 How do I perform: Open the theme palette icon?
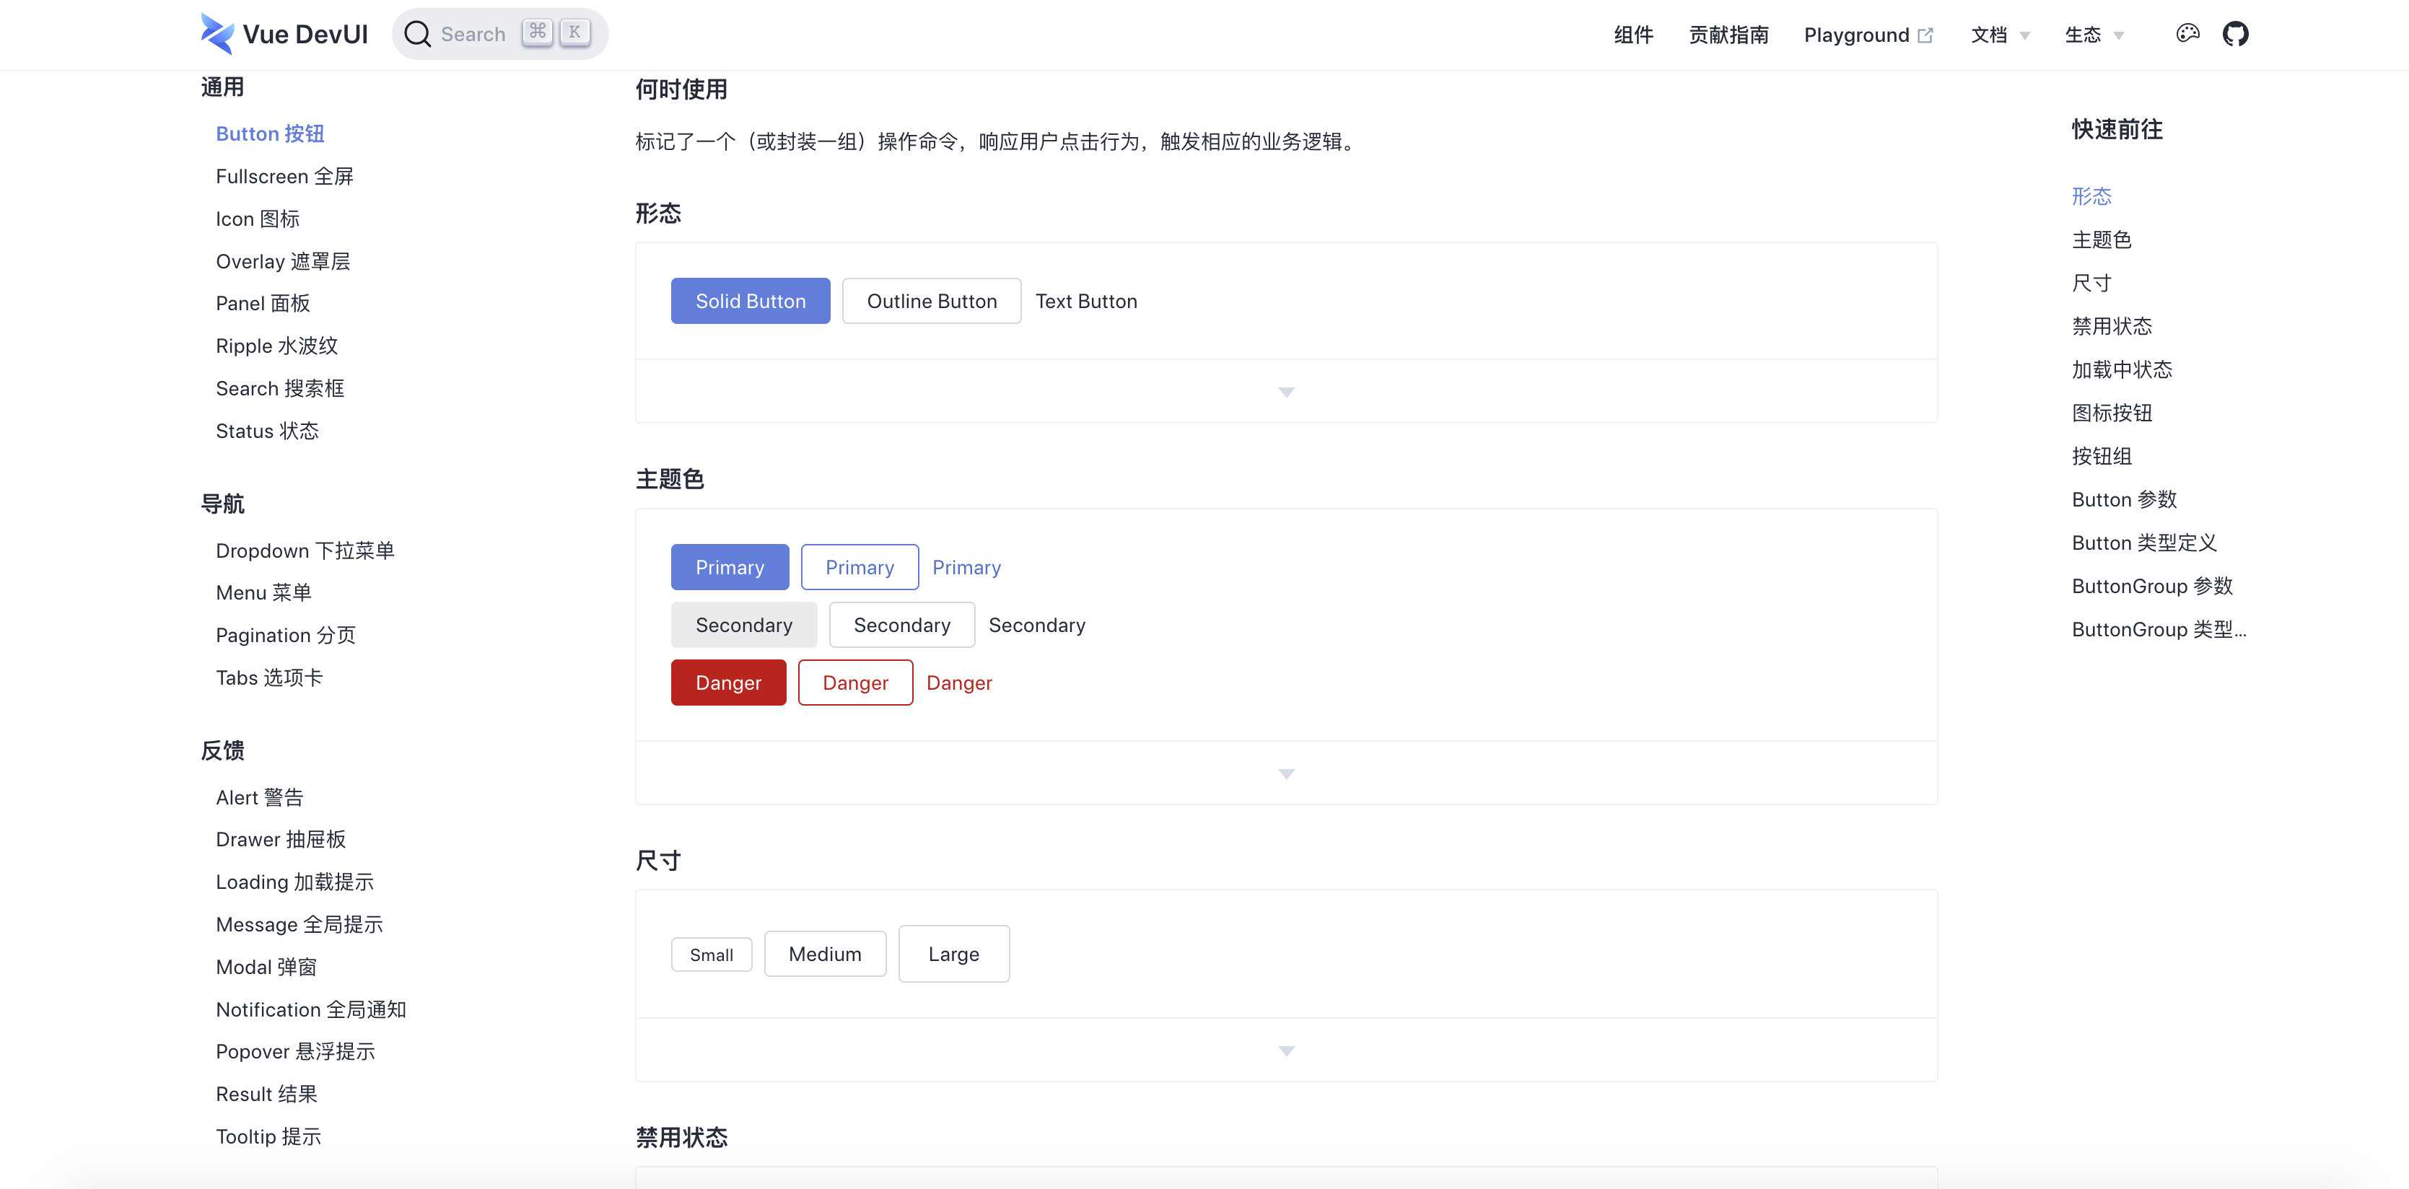point(2187,34)
